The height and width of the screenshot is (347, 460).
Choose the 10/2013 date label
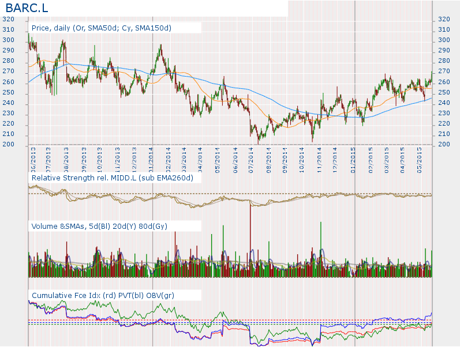pos(100,159)
